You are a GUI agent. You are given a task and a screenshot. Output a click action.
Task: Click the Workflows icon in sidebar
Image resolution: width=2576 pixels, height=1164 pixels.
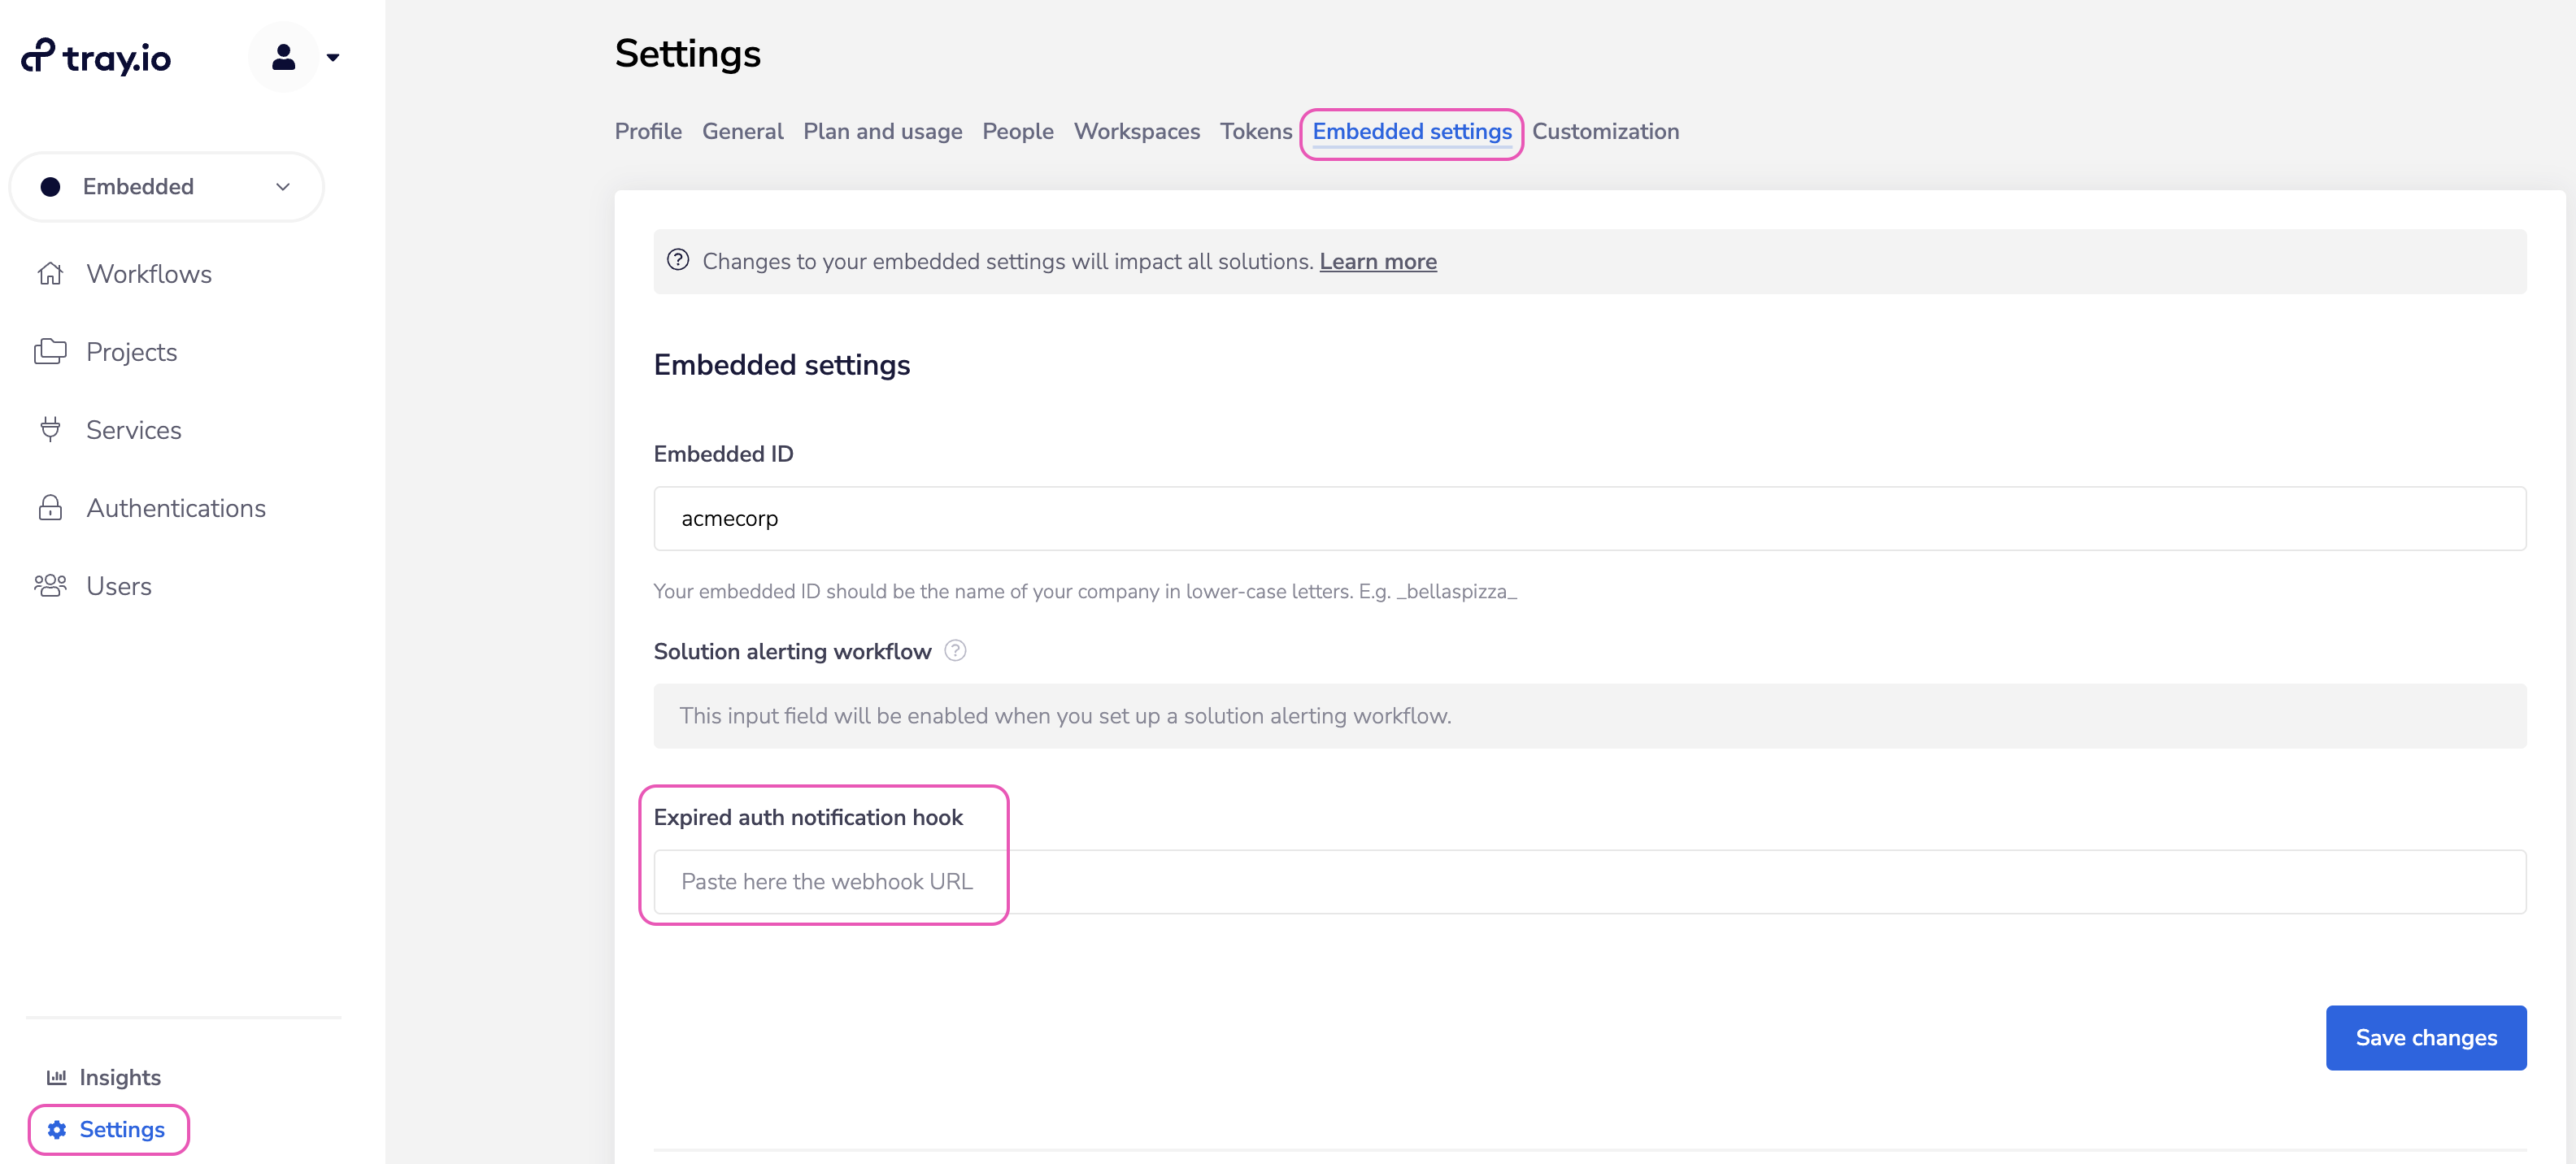point(51,271)
